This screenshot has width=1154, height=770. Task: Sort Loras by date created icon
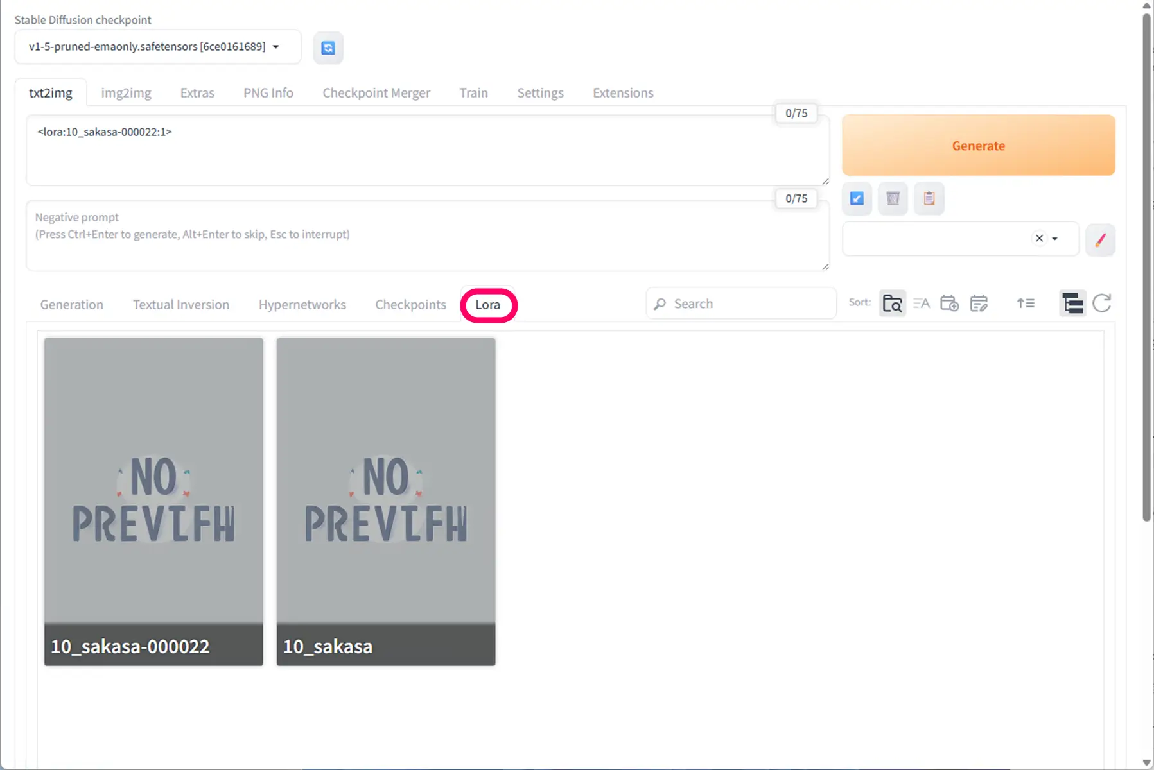point(949,303)
